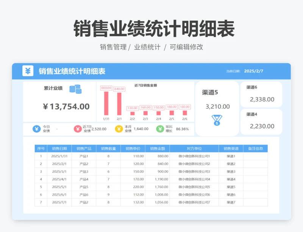This screenshot has width=303, height=232.
Task: Click the quantity cell 9 in row 6
Action: tap(108, 195)
